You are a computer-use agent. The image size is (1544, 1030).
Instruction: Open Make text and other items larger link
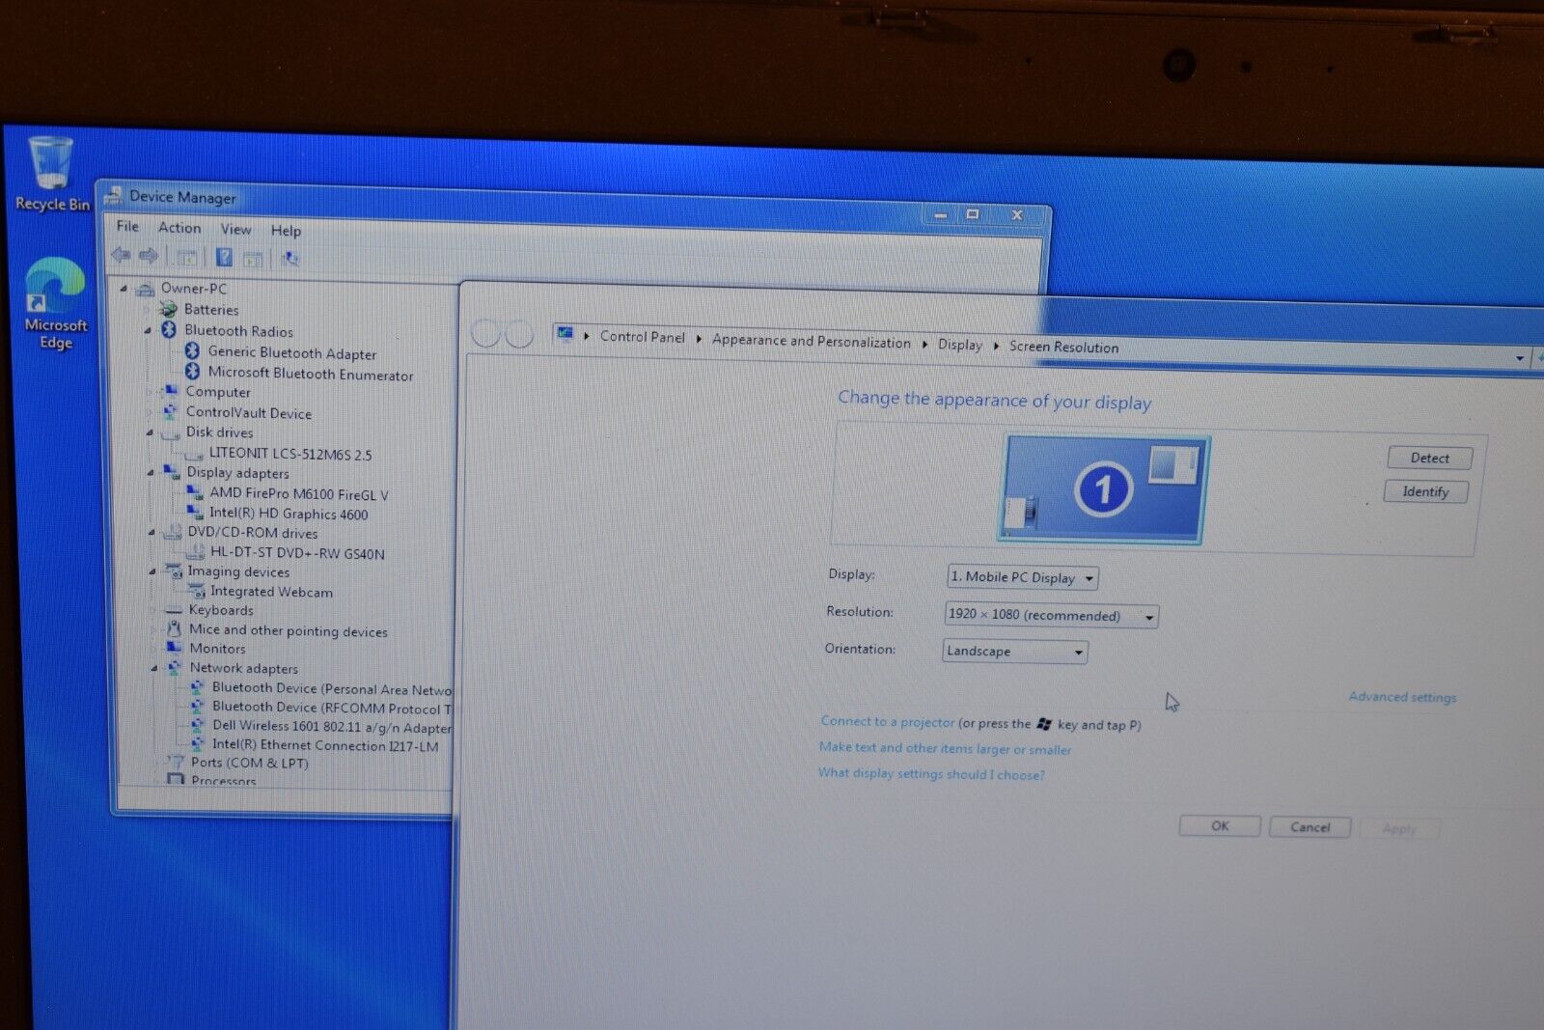tap(945, 748)
